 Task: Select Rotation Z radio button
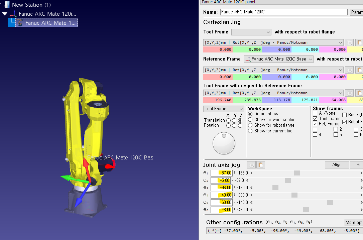tap(240, 125)
